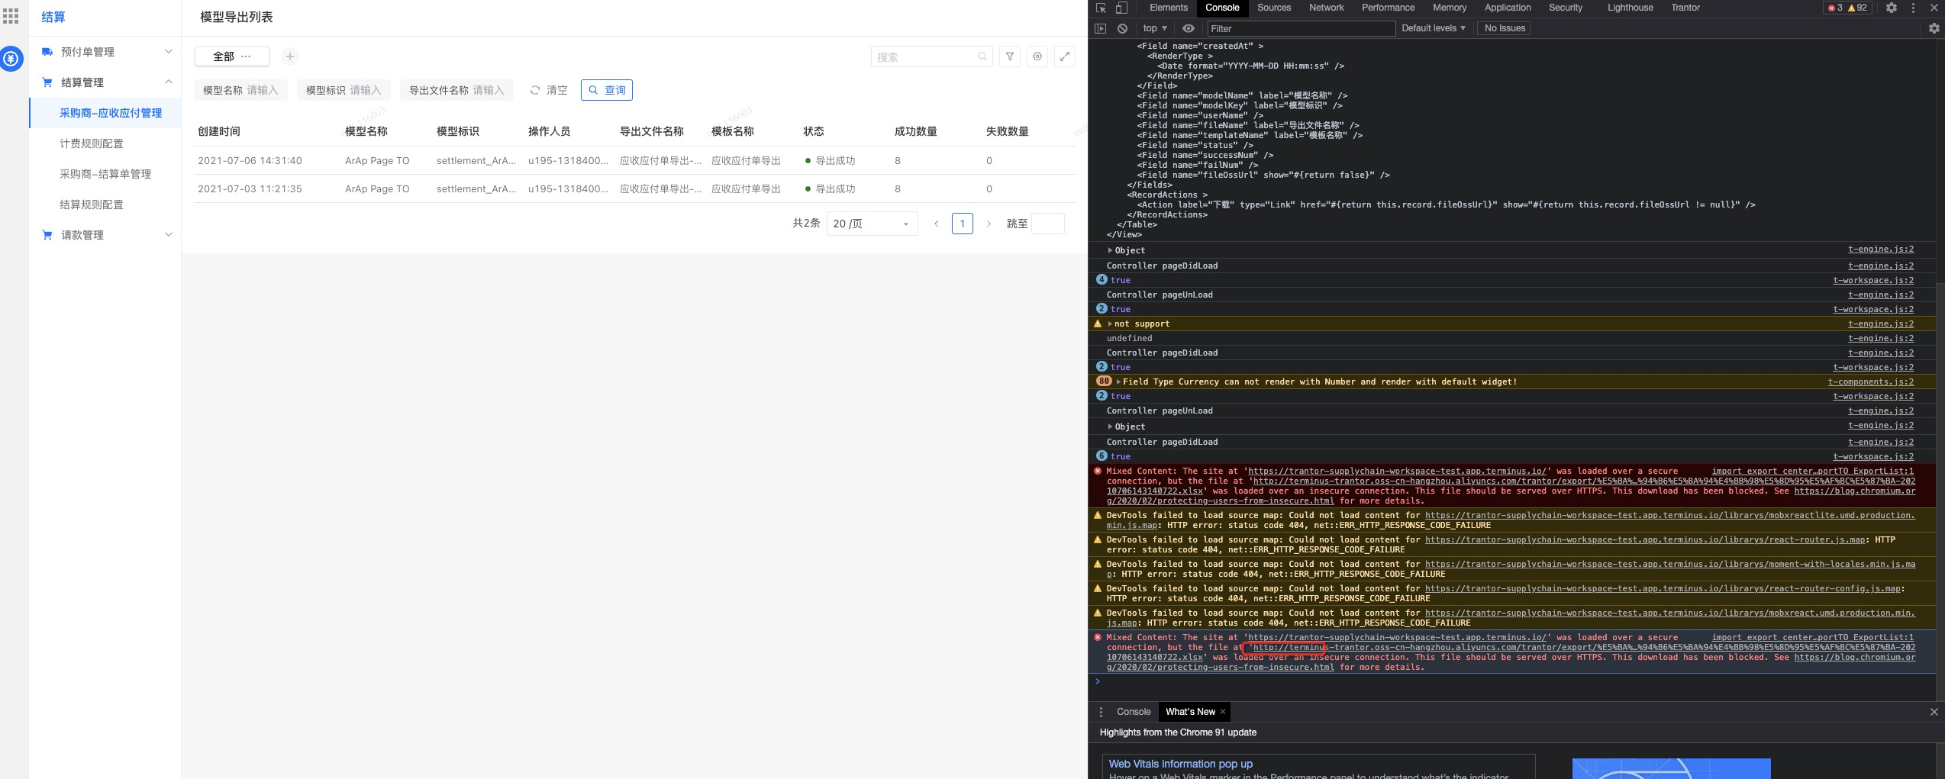Image resolution: width=1945 pixels, height=779 pixels.
Task: Toggle the console sidebar panel
Action: pos(1100,28)
